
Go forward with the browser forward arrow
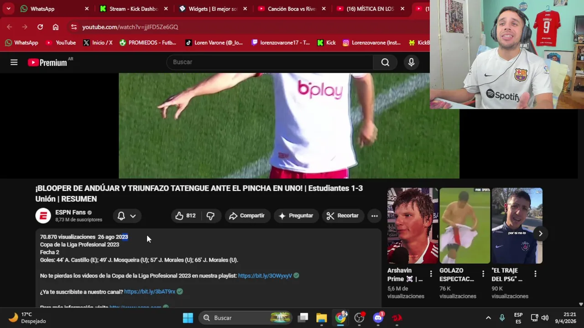point(25,27)
